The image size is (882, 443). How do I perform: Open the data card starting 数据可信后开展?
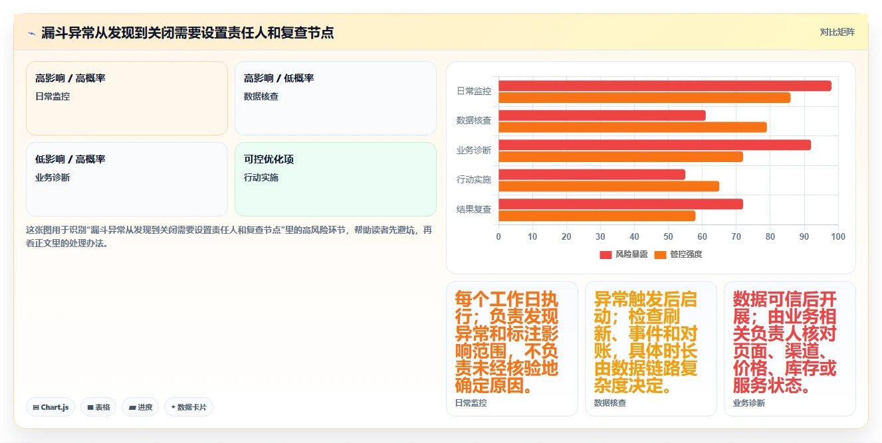tap(790, 349)
